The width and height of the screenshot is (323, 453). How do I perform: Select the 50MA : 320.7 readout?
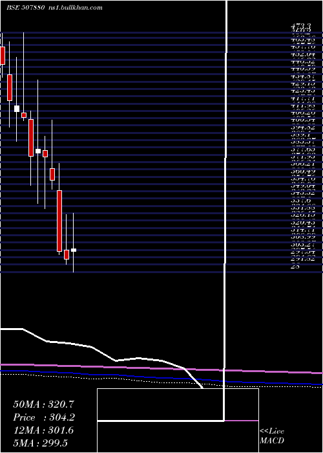coord(44,404)
